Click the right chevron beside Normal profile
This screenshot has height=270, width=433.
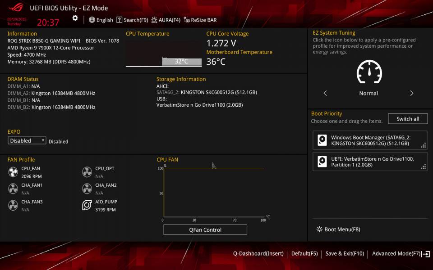pos(412,93)
